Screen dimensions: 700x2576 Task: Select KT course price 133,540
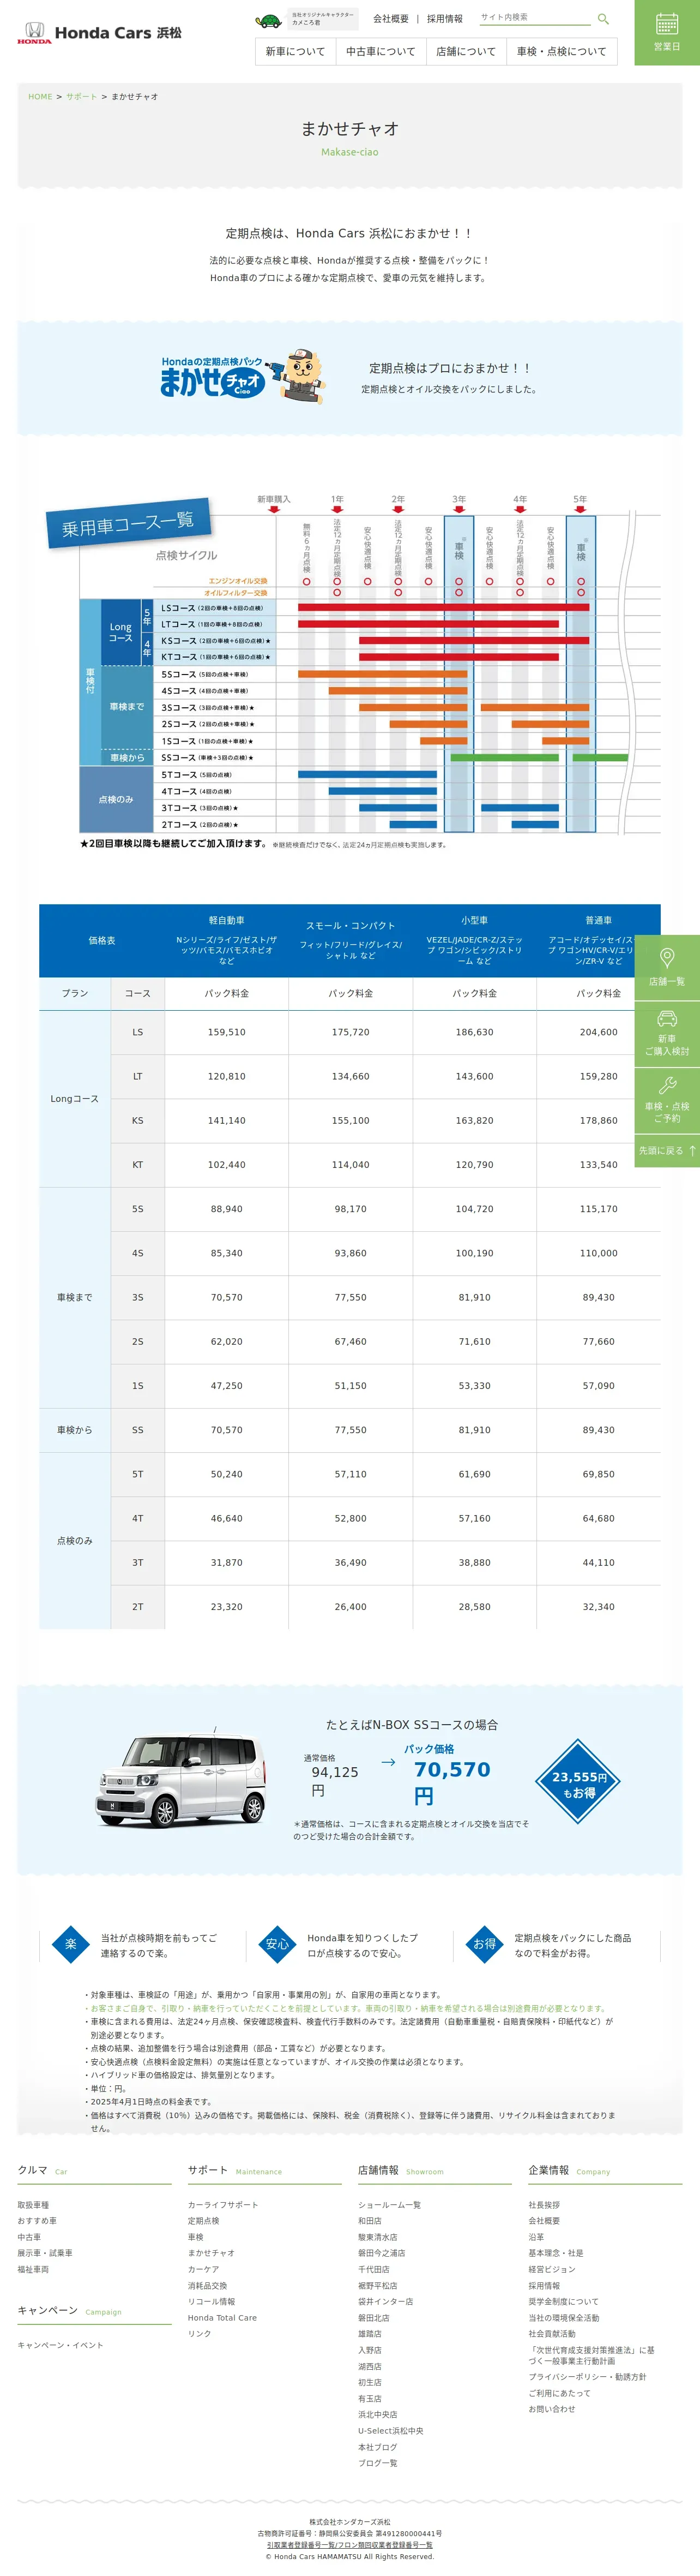(x=599, y=1165)
